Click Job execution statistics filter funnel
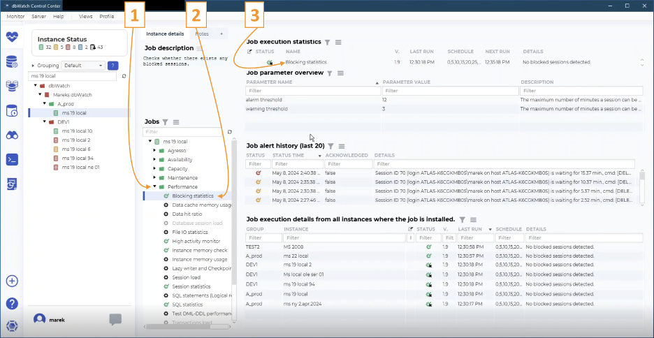Image resolution: width=654 pixels, height=338 pixels. [x=328, y=42]
